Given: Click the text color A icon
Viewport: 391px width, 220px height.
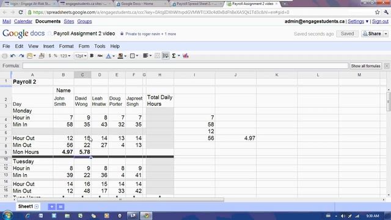Looking at the screenshot, I should 108,56.
